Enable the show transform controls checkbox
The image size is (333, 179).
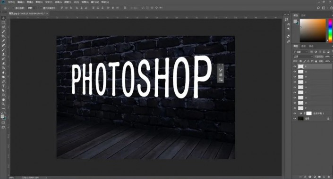[41, 8]
